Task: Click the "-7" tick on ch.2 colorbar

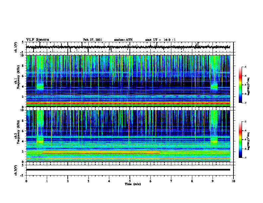Action: coord(245,158)
